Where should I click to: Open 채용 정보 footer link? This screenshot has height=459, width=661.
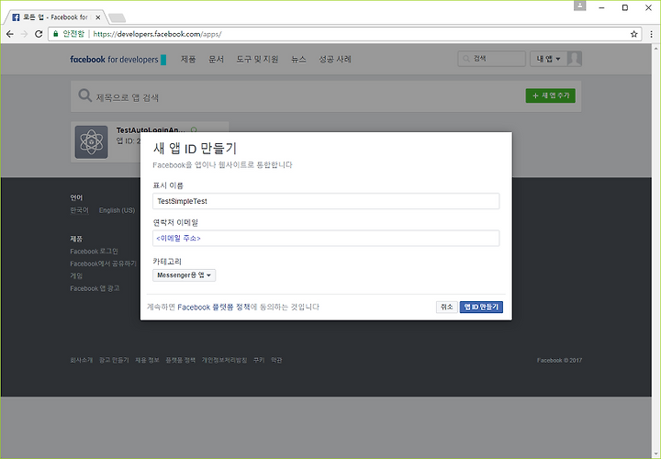pos(147,360)
